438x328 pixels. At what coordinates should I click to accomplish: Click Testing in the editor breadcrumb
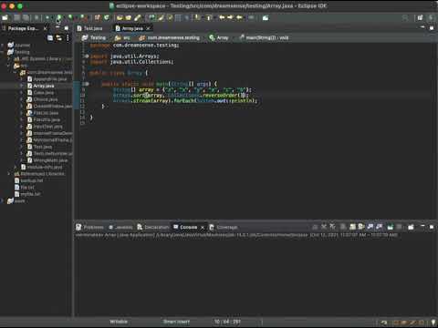(x=98, y=37)
